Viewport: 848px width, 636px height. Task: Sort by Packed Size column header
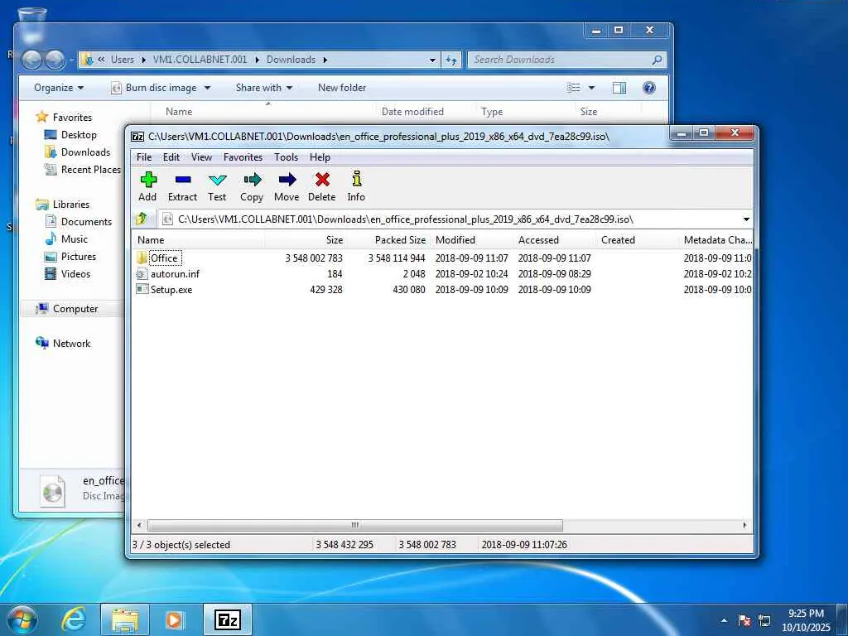coord(388,240)
